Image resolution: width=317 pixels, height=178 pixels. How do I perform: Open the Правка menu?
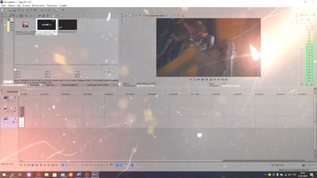click(x=11, y=5)
